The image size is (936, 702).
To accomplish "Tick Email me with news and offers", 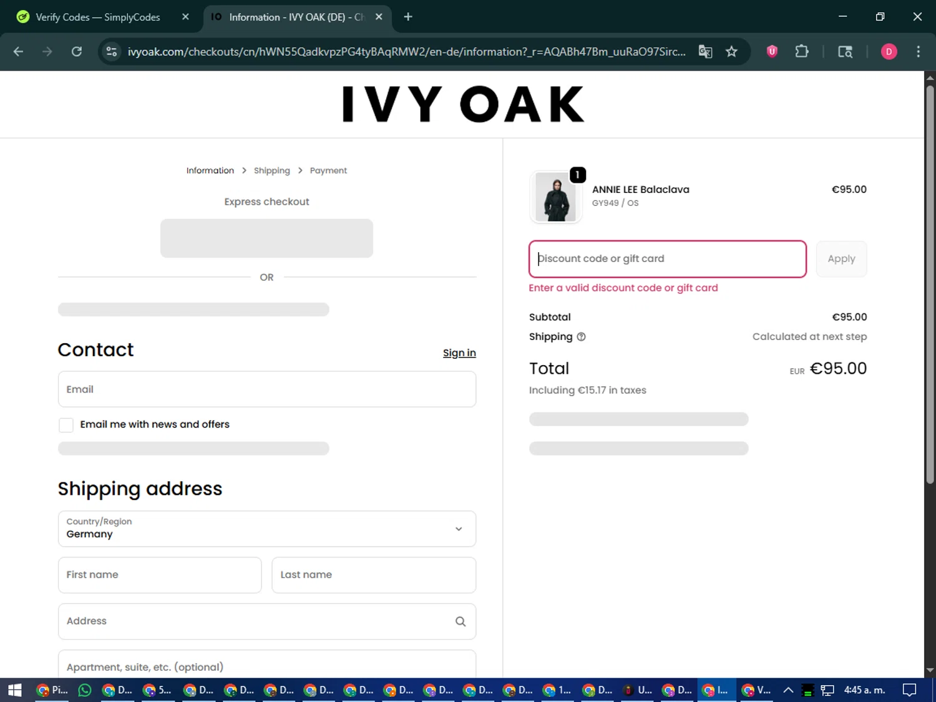I will (66, 425).
